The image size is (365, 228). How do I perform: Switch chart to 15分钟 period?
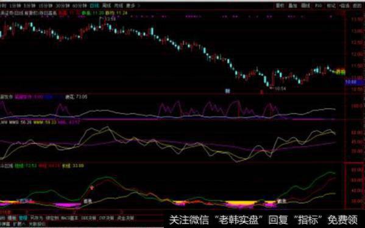[x=45, y=5]
